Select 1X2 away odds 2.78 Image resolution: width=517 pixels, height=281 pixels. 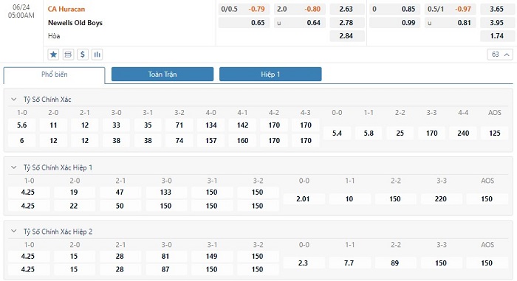point(346,23)
